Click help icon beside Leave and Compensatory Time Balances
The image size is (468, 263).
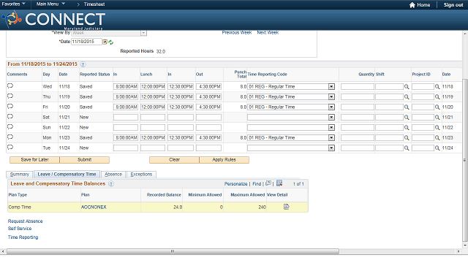point(111,183)
